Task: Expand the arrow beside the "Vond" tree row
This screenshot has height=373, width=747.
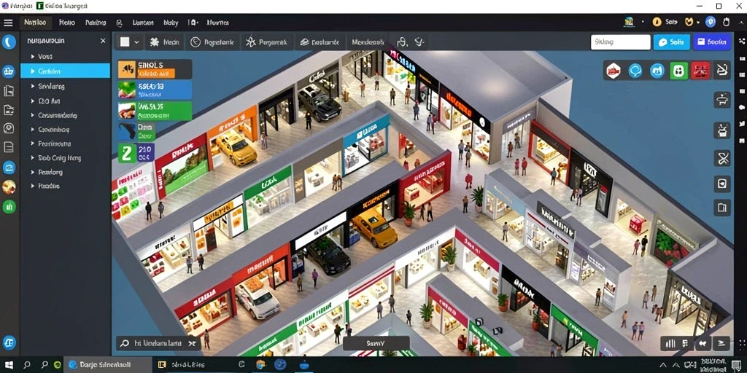Action: (32, 56)
